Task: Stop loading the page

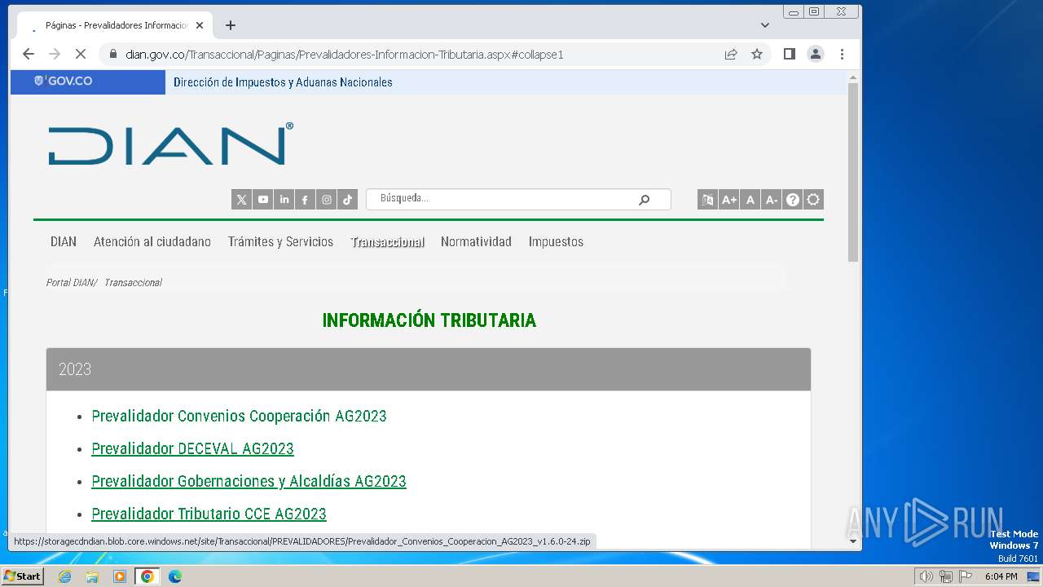Action: [81, 54]
